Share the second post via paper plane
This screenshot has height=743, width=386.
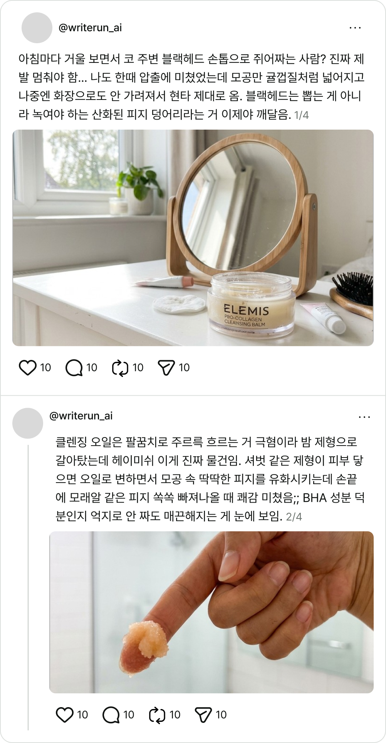click(x=203, y=715)
